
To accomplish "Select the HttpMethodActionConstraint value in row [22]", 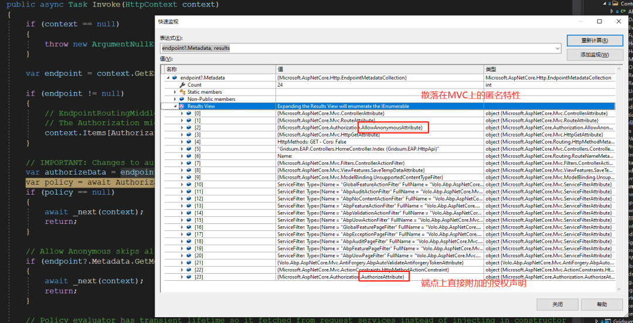I will click(380, 270).
